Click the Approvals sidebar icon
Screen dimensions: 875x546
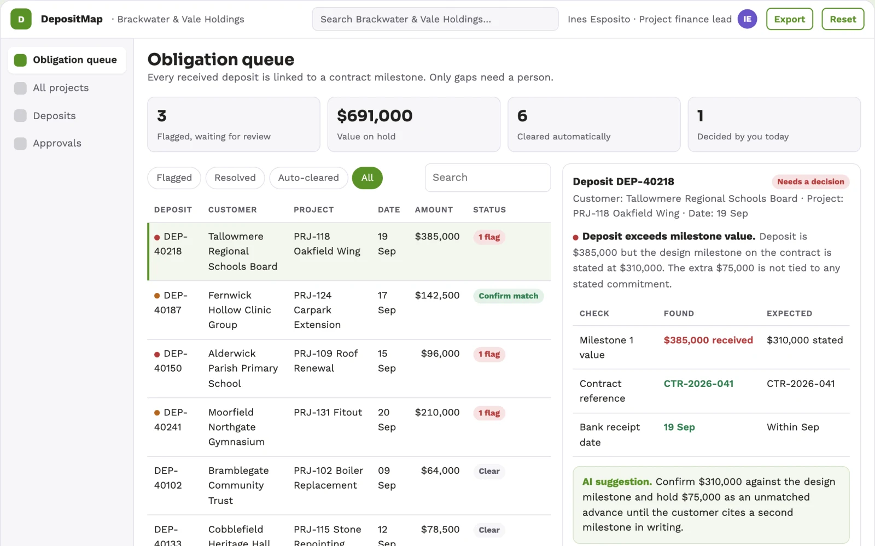coord(20,143)
